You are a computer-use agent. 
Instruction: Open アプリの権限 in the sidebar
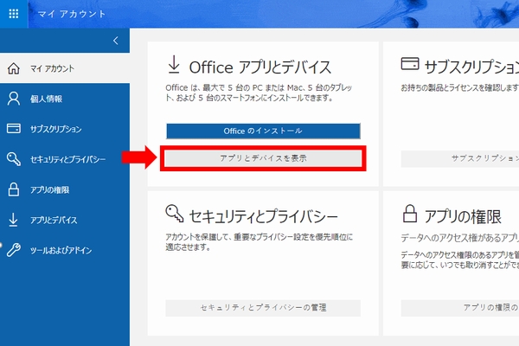[65, 189]
